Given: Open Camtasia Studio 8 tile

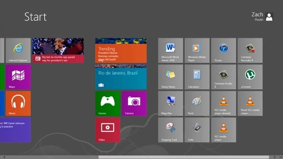Looking at the screenshot, I should tap(224, 77).
